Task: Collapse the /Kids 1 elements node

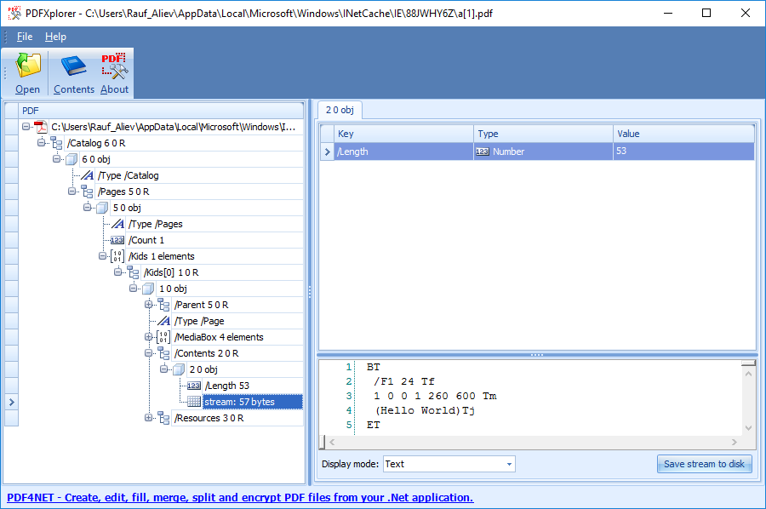Action: (x=102, y=256)
